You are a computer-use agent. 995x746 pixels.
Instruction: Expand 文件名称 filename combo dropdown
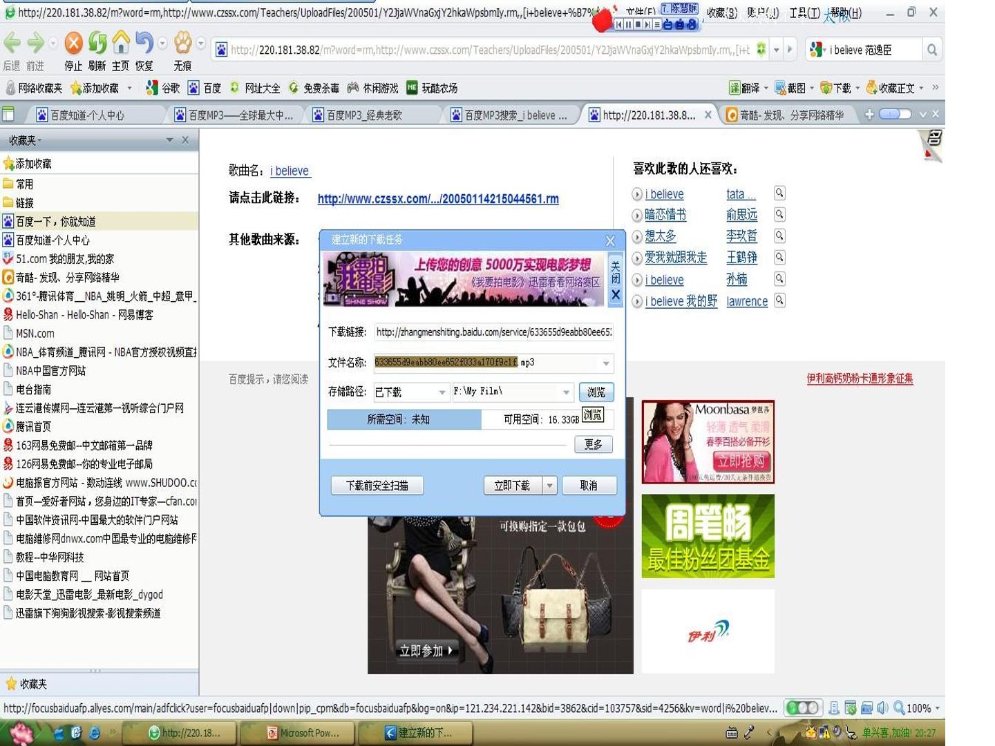tap(606, 363)
